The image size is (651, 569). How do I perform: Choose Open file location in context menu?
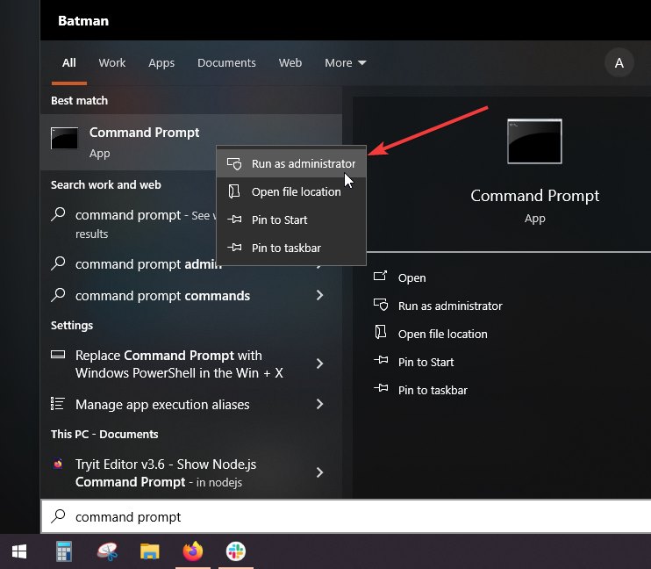click(291, 191)
